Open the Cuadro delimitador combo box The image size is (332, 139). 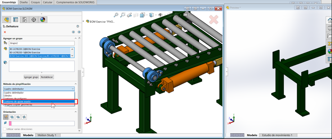(39, 89)
